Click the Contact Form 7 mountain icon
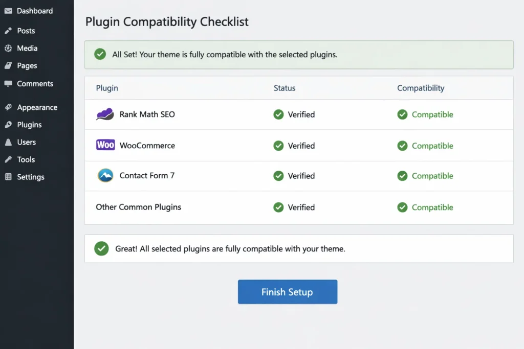Screen dimensions: 524x349 tap(105, 175)
